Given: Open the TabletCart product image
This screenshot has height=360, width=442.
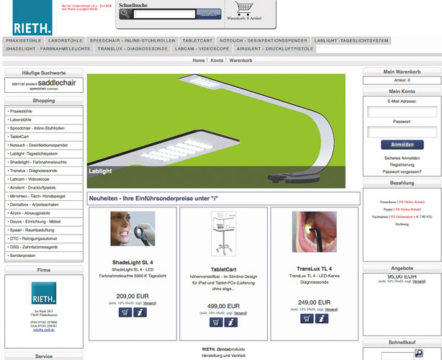Looking at the screenshot, I should [224, 233].
